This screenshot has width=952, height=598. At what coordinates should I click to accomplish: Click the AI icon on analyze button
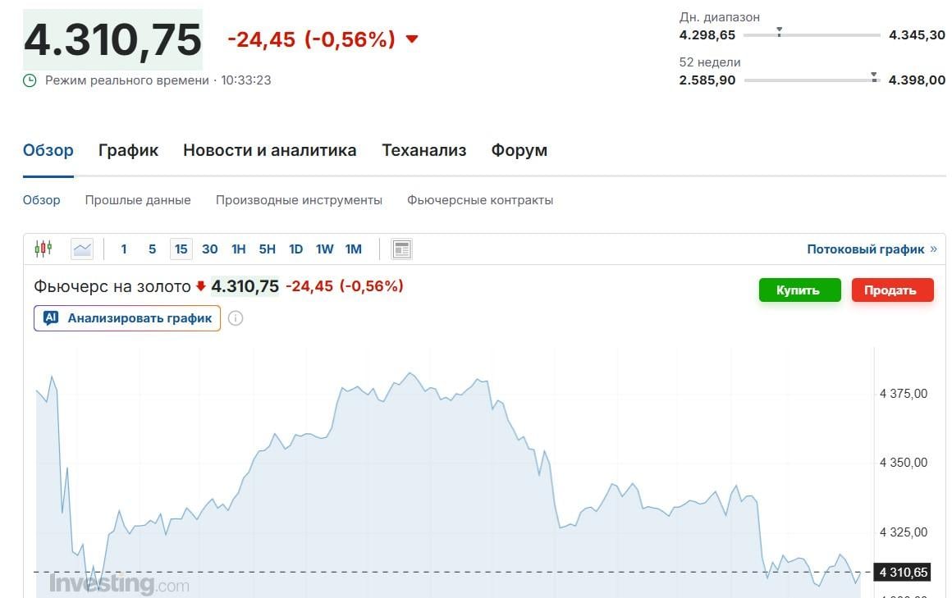click(x=51, y=318)
